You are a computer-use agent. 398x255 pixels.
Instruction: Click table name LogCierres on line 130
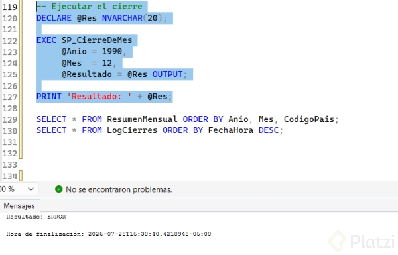click(x=132, y=130)
